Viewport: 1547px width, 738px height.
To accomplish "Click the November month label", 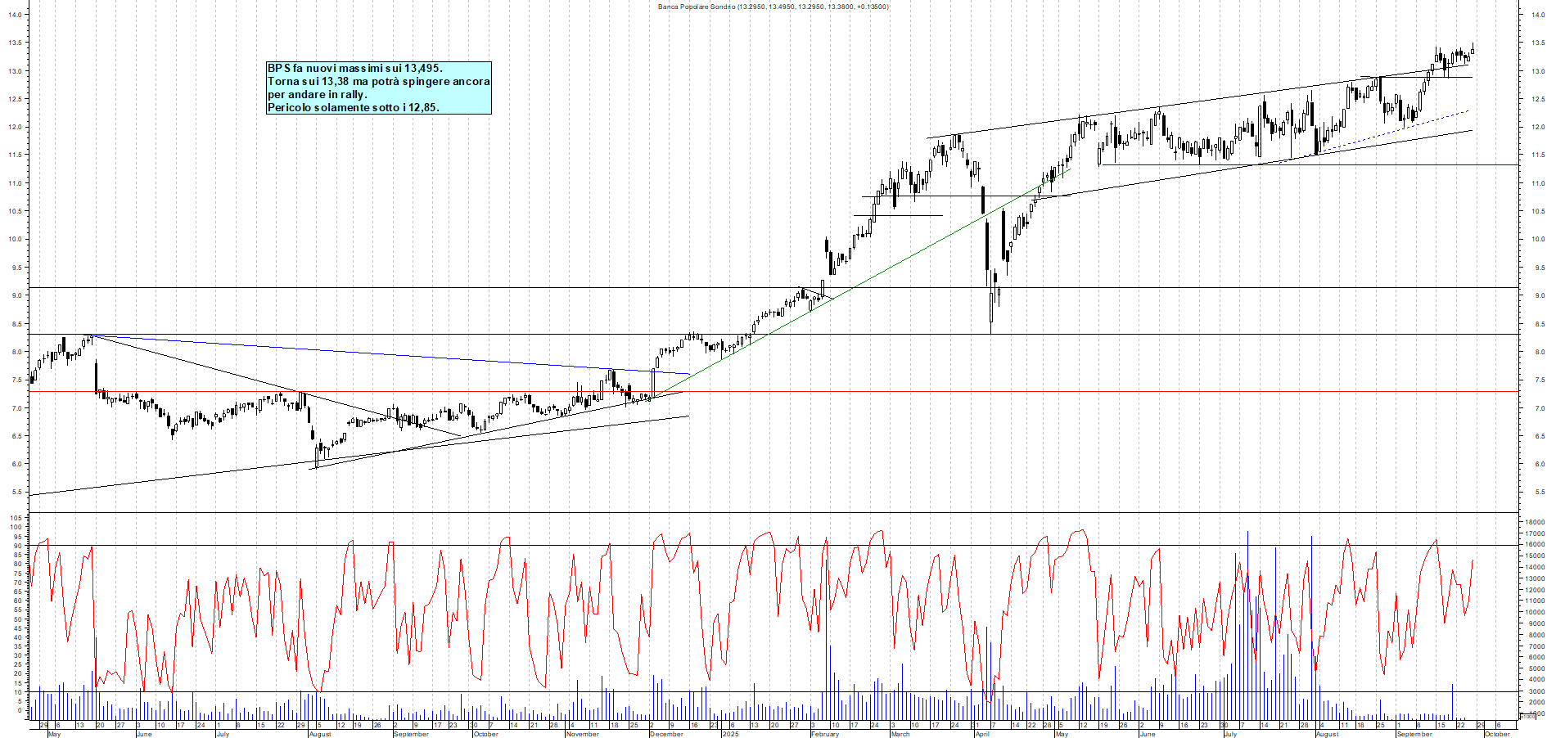I will 583,734.
